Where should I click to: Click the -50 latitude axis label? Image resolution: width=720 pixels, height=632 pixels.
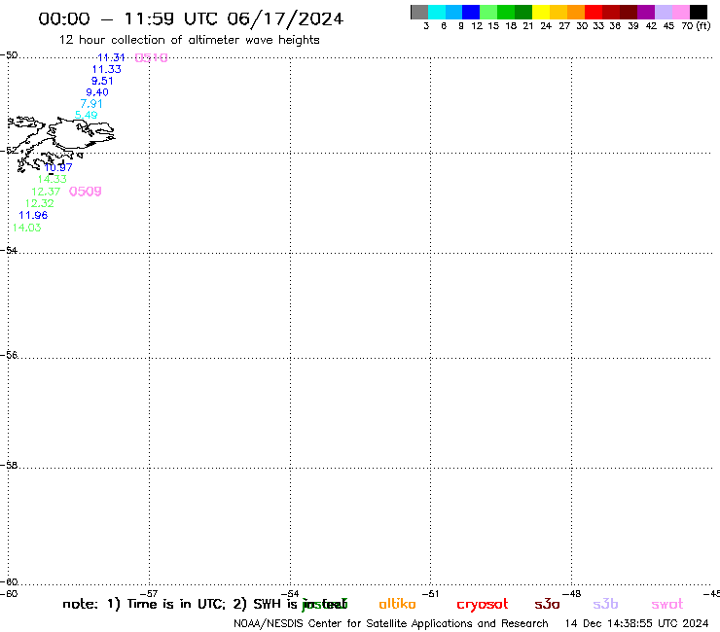point(9,55)
